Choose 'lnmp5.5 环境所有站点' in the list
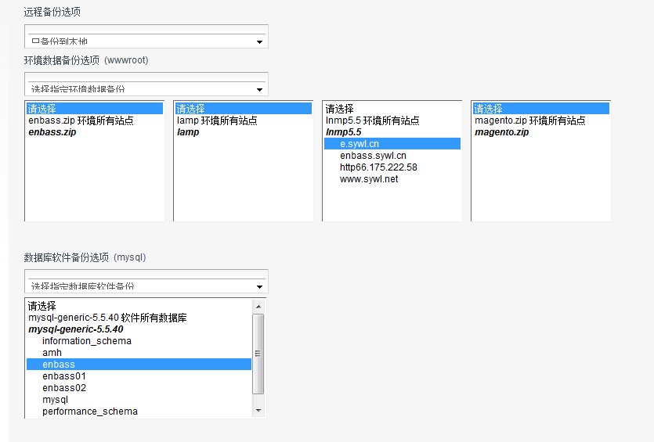Screen dimensions: 654x442 [x=372, y=120]
